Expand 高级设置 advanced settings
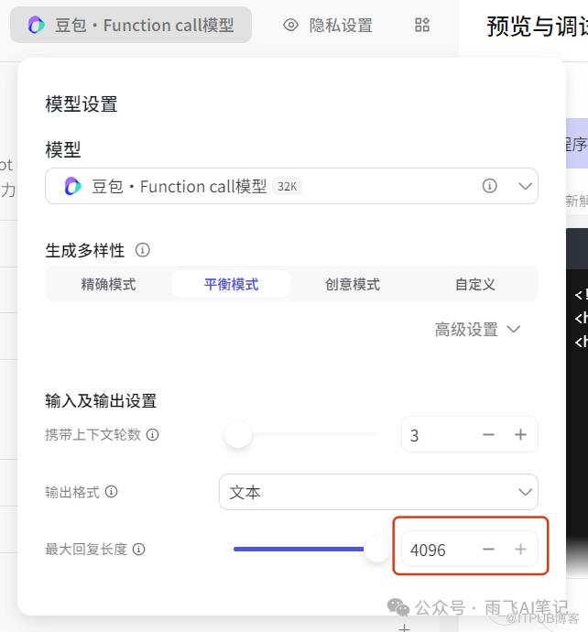 point(477,330)
